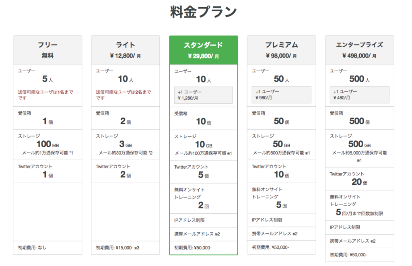
Task: Click 携帯メールアドレス ※2 in プレミアム
Action: click(x=274, y=234)
